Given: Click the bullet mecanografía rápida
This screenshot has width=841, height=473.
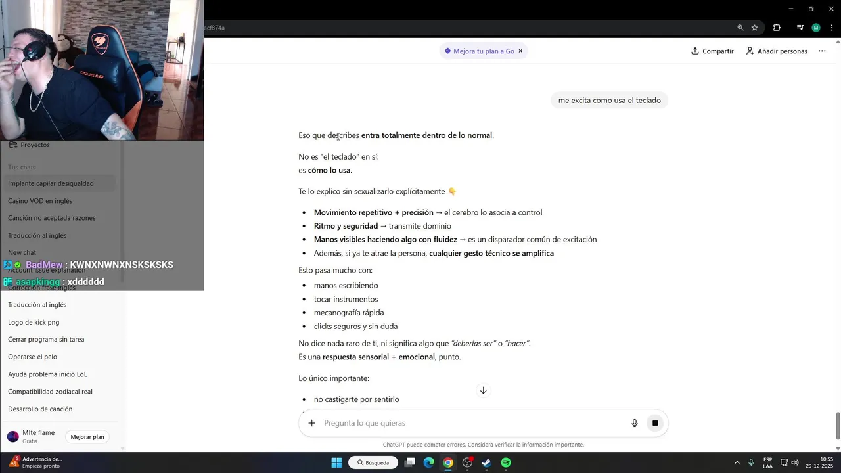Looking at the screenshot, I should 349,313.
